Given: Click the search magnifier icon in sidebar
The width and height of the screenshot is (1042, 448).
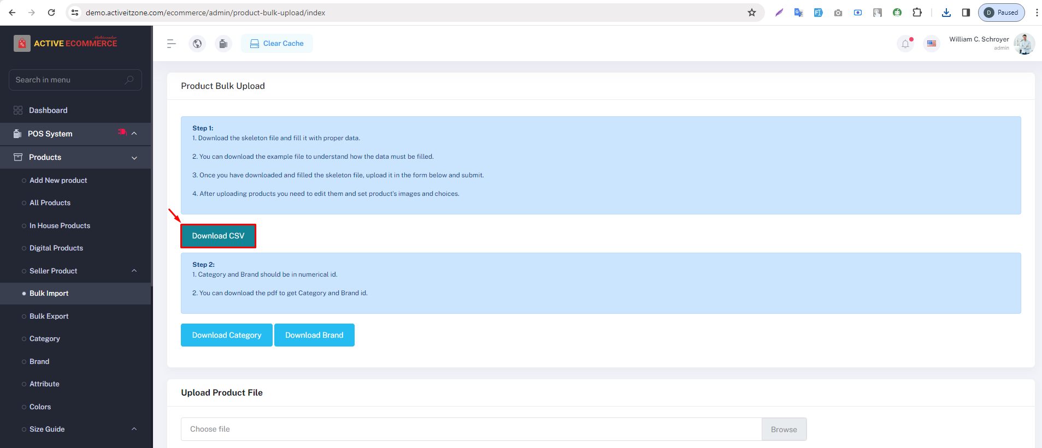Looking at the screenshot, I should coord(129,80).
